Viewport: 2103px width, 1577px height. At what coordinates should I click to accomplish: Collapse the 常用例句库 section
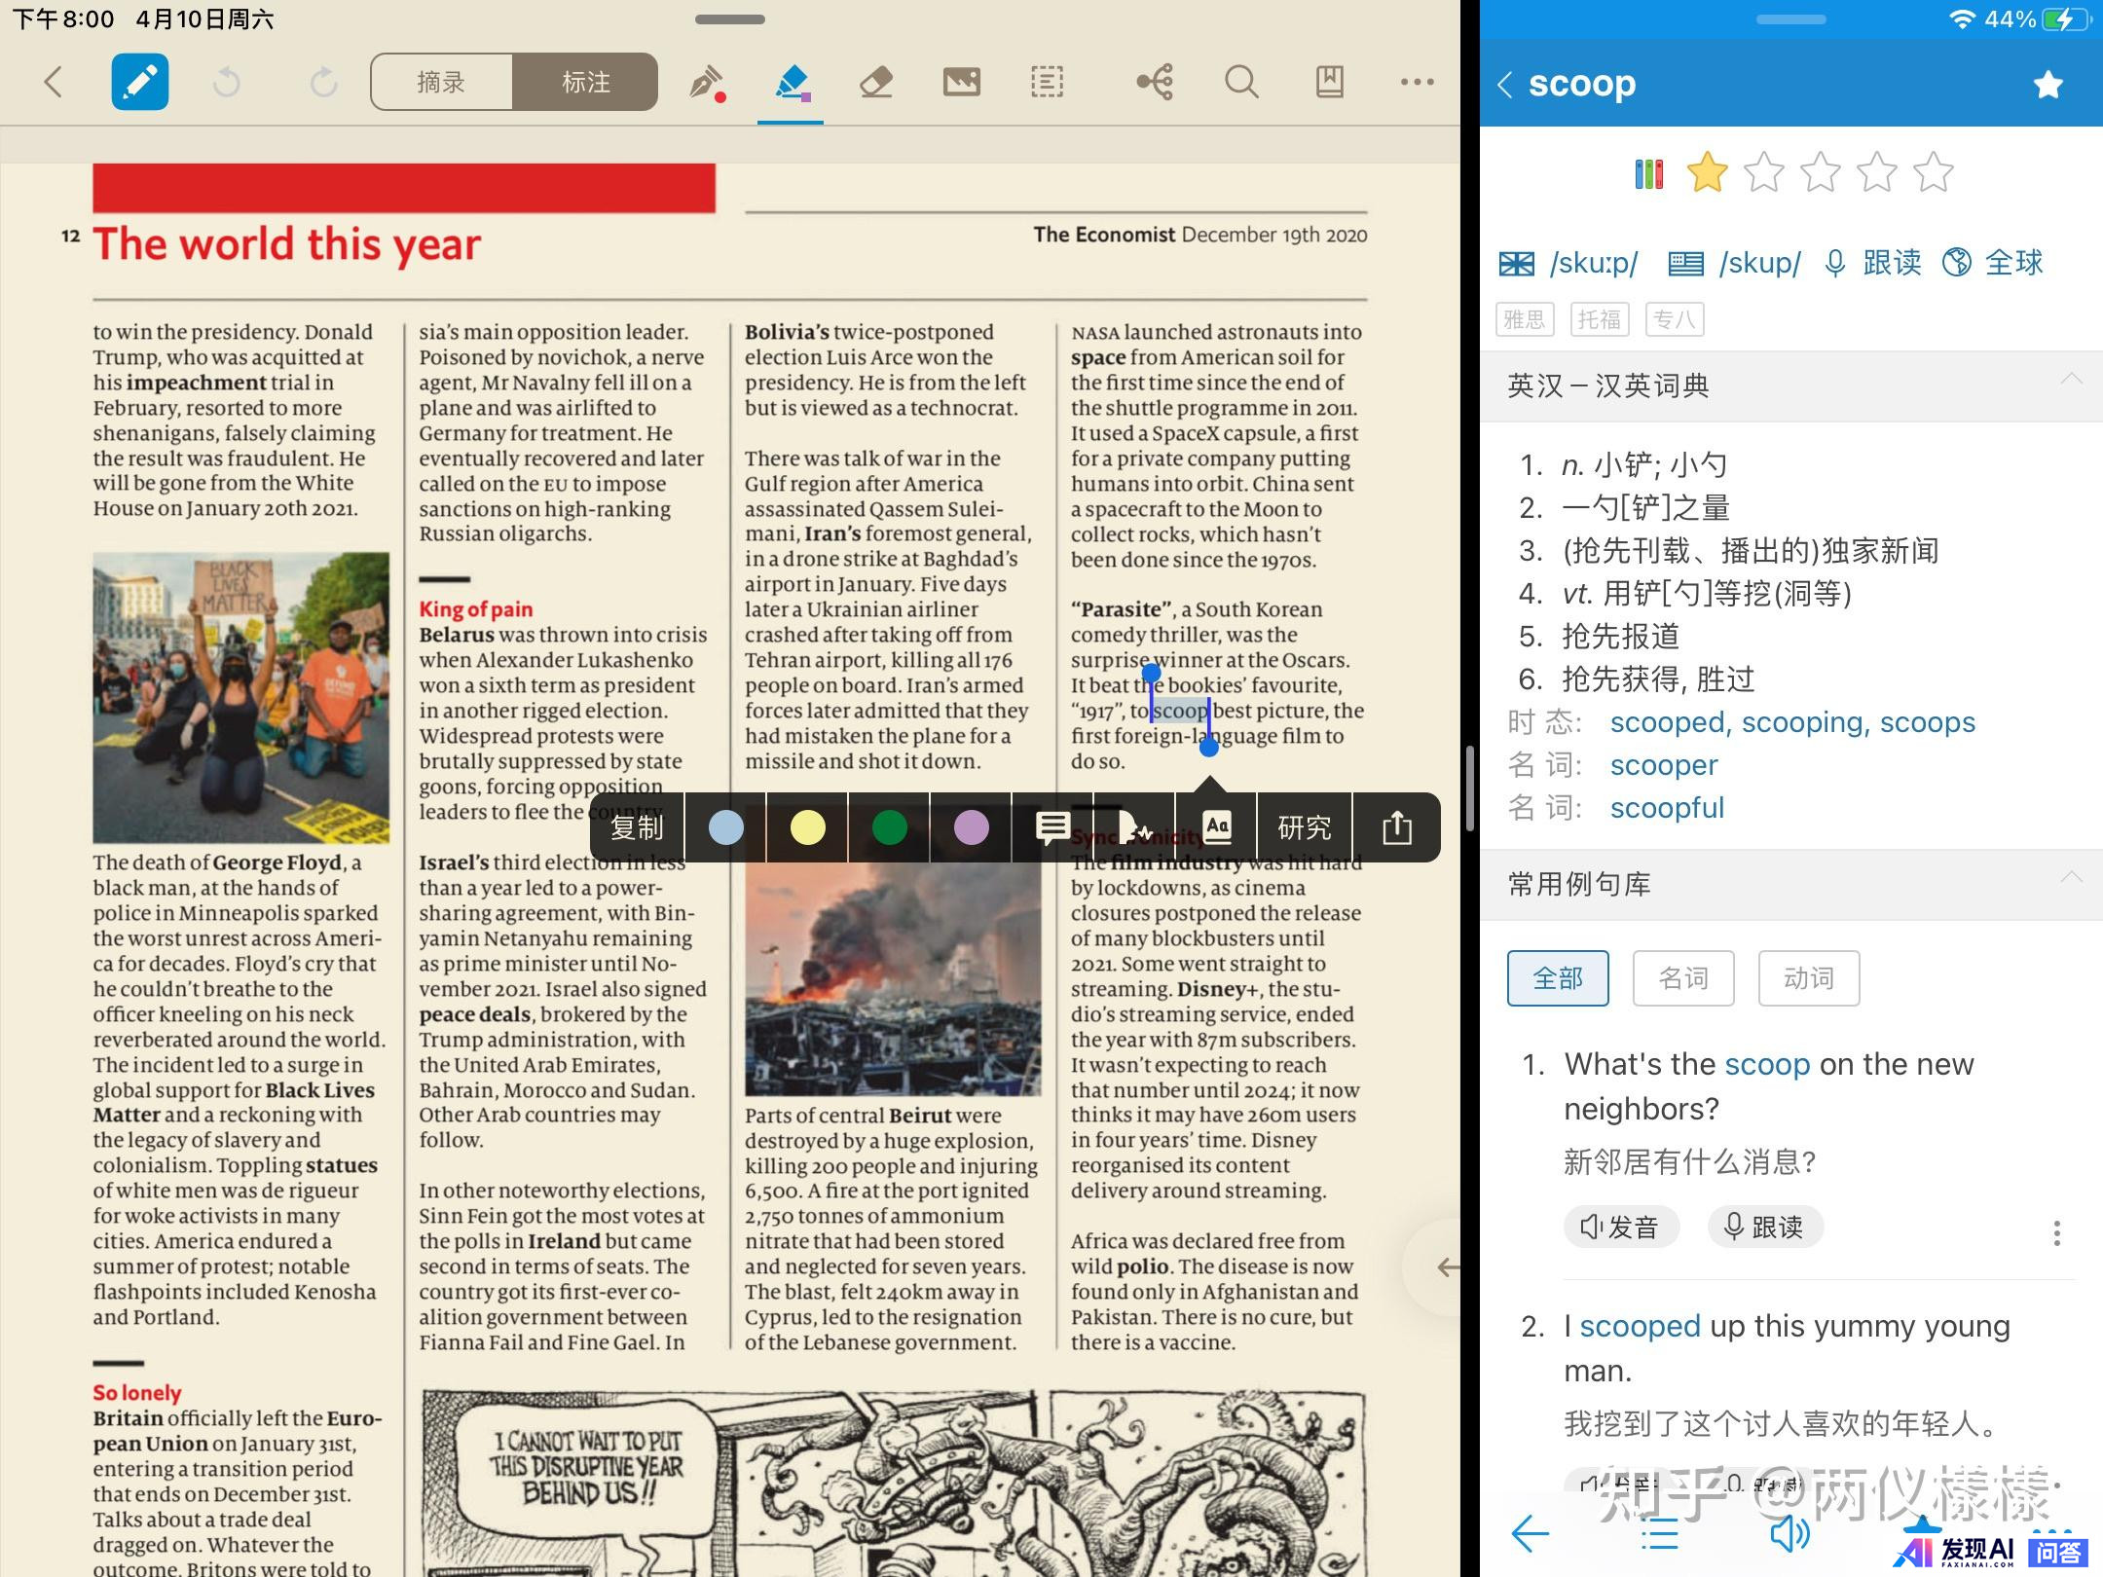[x=2072, y=878]
